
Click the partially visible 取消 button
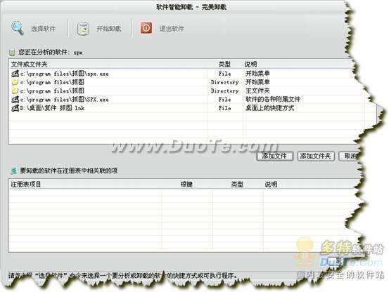[349, 156]
